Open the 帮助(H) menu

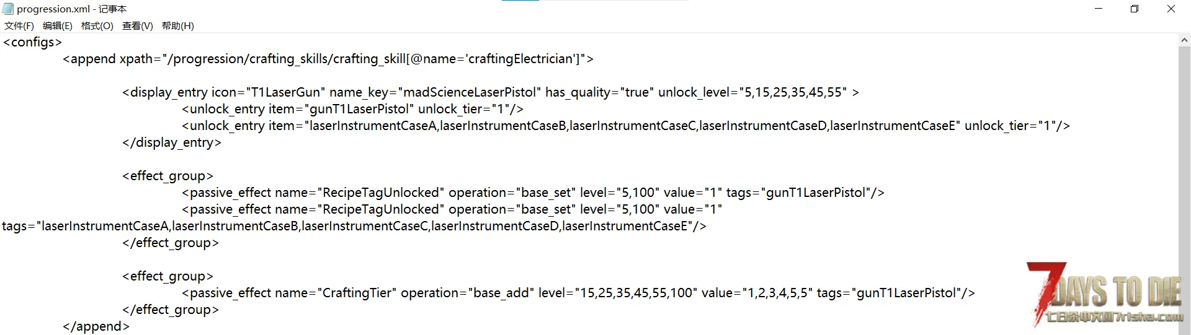pyautogui.click(x=177, y=25)
